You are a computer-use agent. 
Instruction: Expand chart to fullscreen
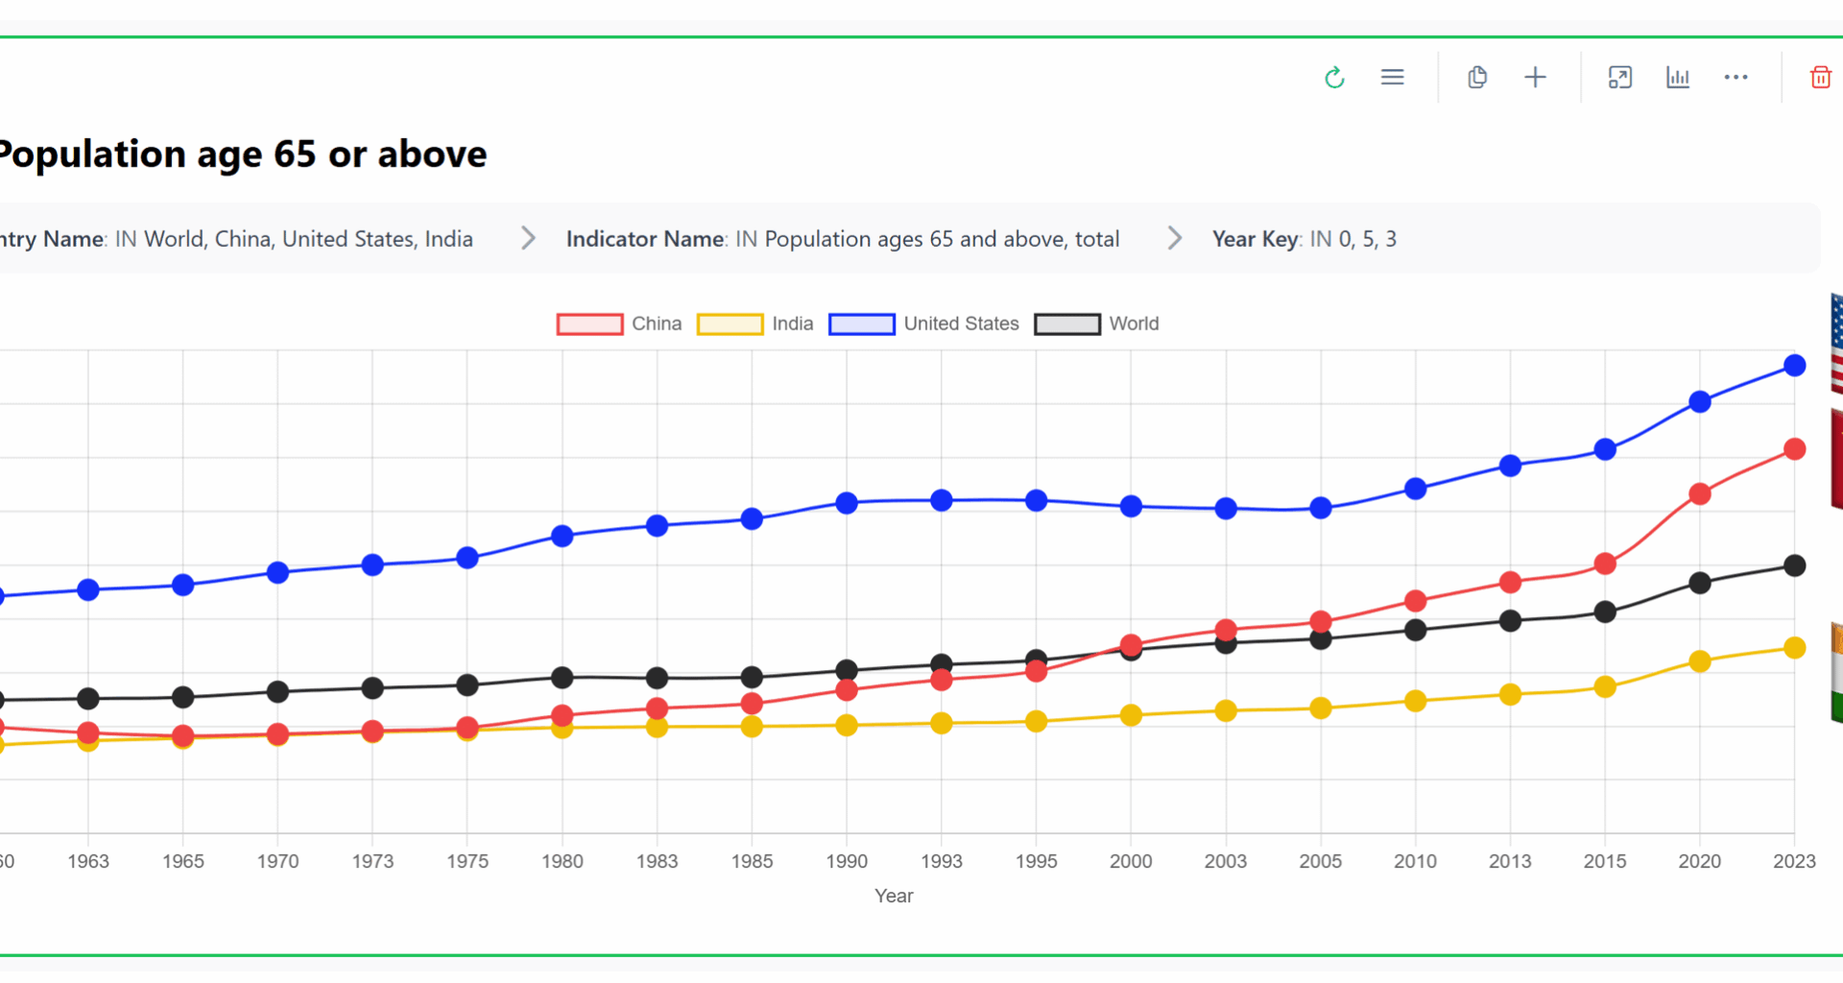click(1619, 77)
